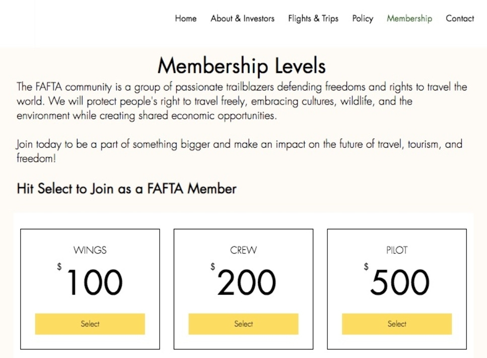Click the 500 price figure
The image size is (487, 358).
click(400, 283)
